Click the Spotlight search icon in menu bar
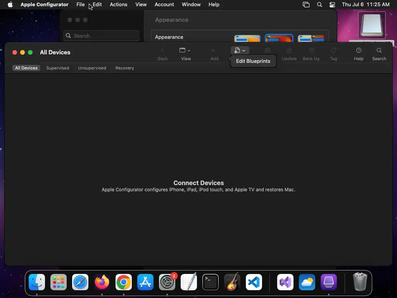The image size is (397, 298). (319, 5)
